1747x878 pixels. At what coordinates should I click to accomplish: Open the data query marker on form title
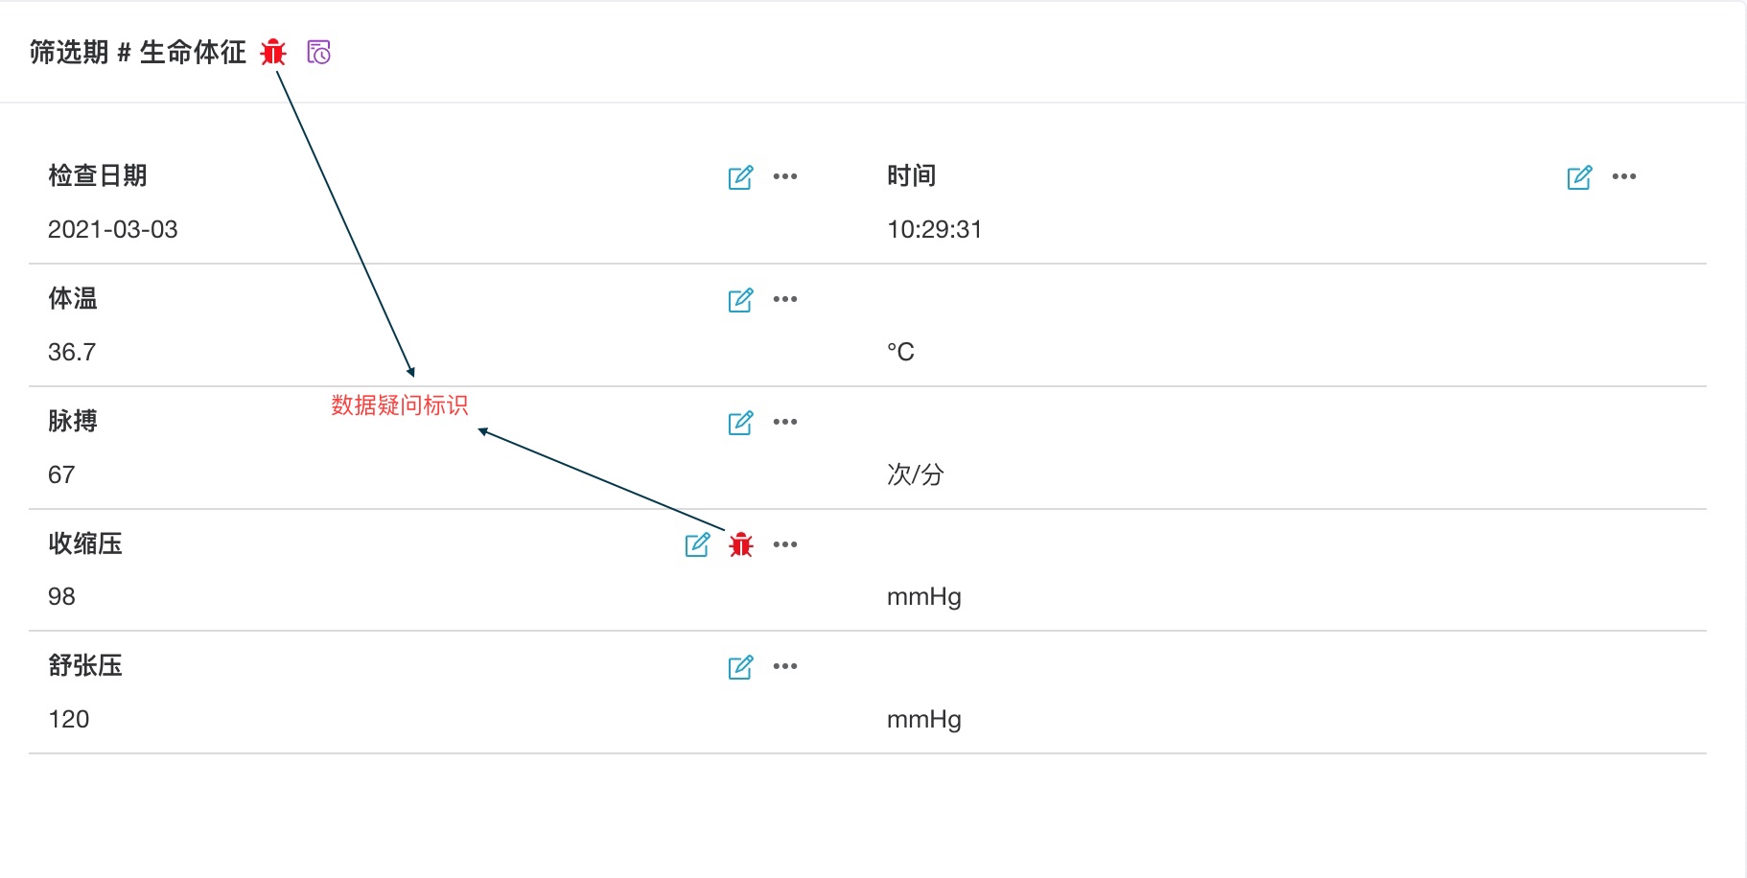pyautogui.click(x=274, y=54)
